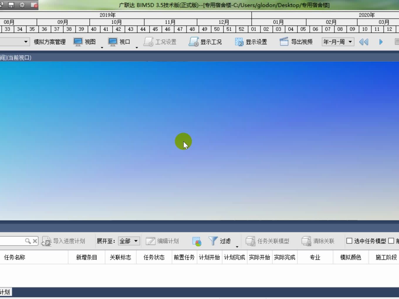Open 显示设置 display settings icon
Screen dimensions: 399x299
click(239, 42)
